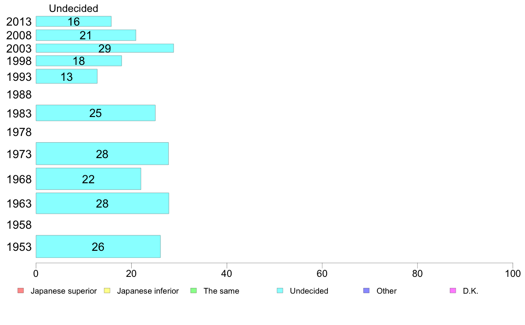The image size is (525, 325).
Task: Click the Japanese superior legend label text
Action: (64, 291)
